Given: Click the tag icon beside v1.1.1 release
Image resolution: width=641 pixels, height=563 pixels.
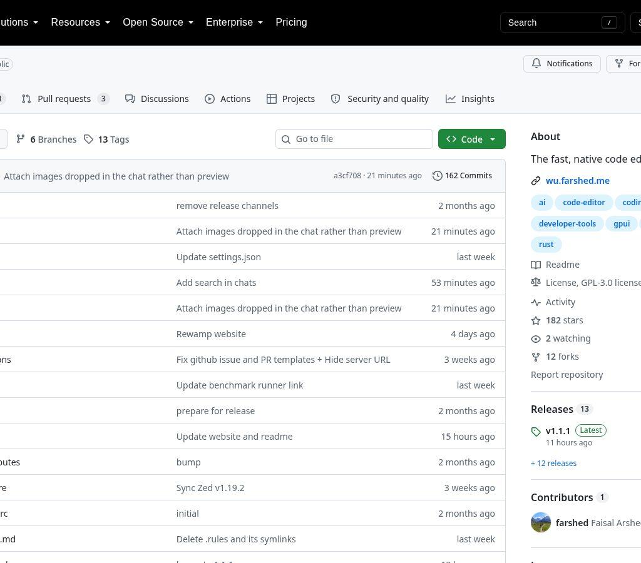Looking at the screenshot, I should point(536,432).
